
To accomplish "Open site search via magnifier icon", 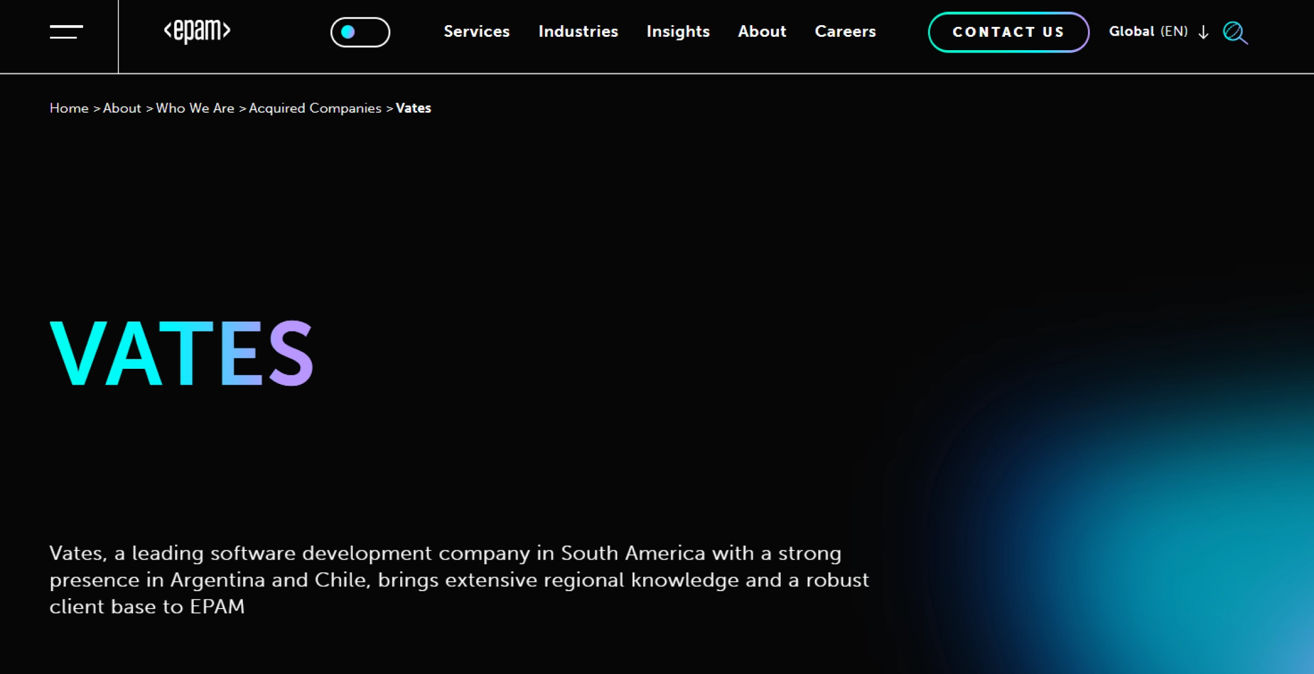I will pos(1235,33).
